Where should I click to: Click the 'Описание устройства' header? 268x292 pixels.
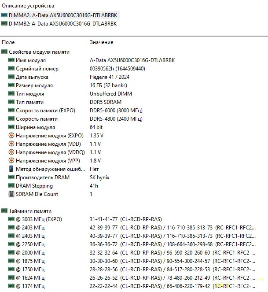tap(28, 6)
